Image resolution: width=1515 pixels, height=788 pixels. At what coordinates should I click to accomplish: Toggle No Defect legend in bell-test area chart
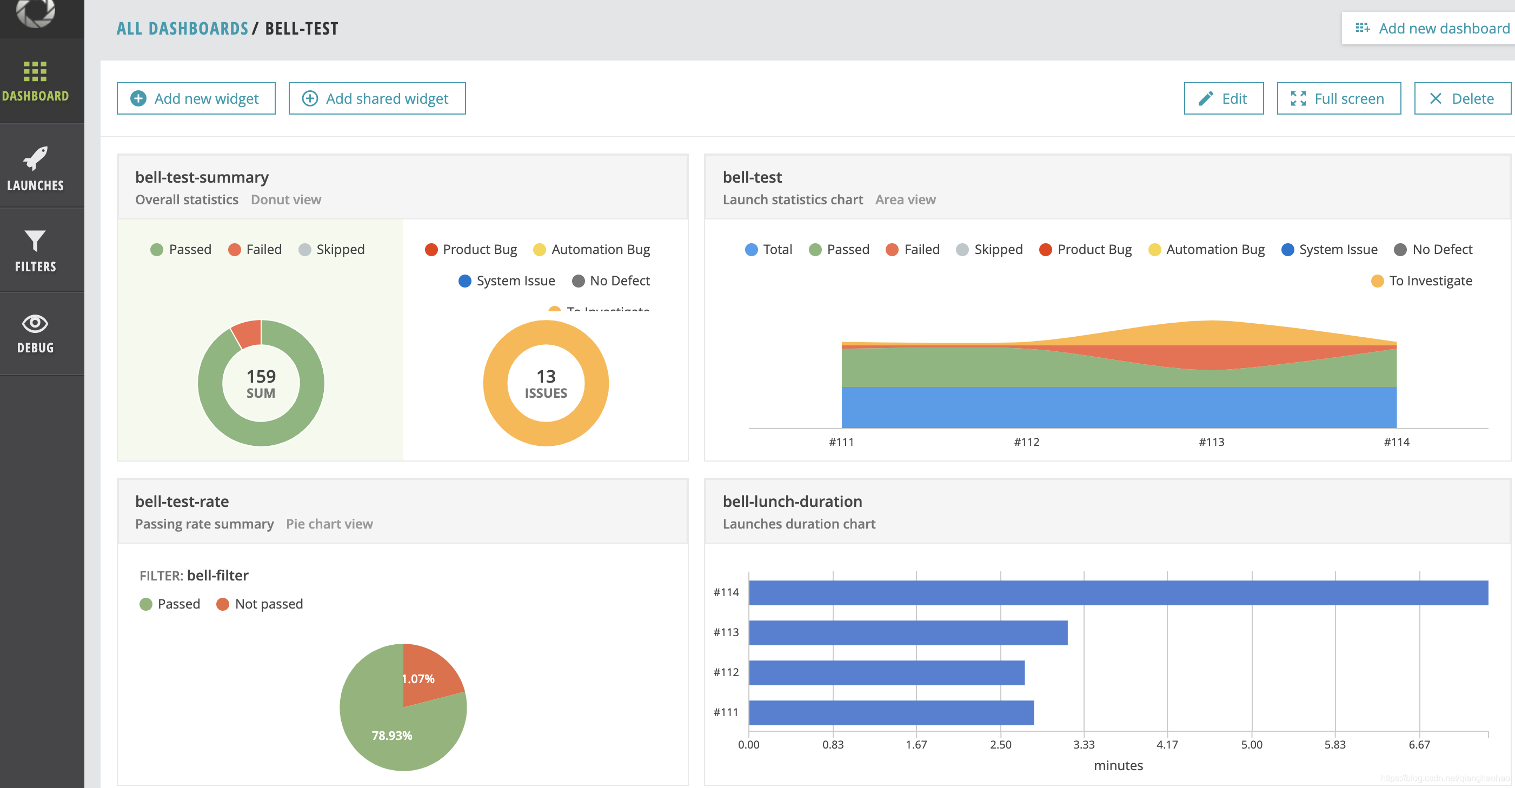pyautogui.click(x=1433, y=249)
